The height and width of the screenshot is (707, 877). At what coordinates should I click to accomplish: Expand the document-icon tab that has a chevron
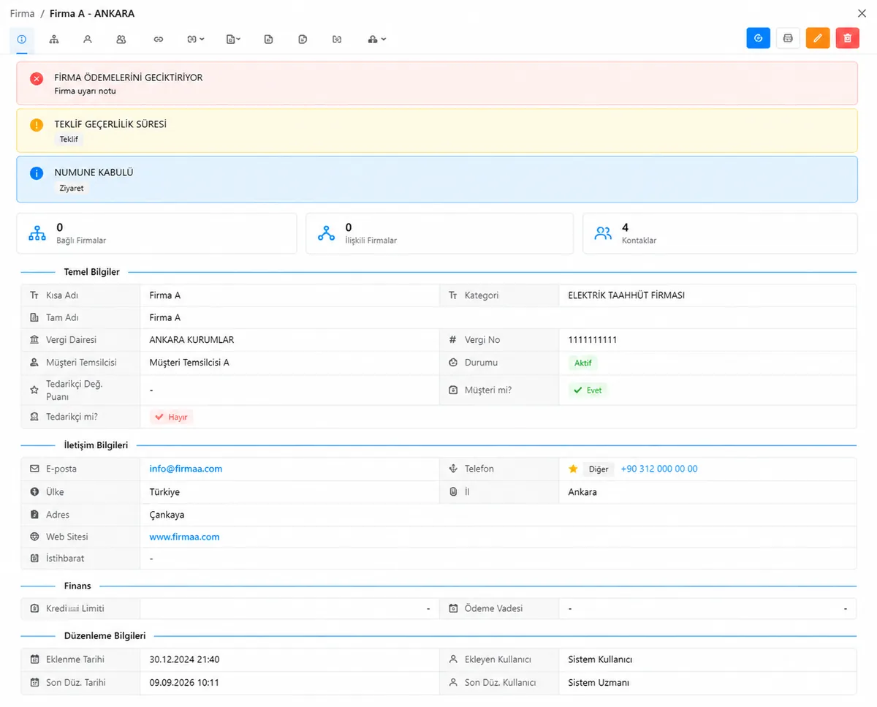pos(233,39)
